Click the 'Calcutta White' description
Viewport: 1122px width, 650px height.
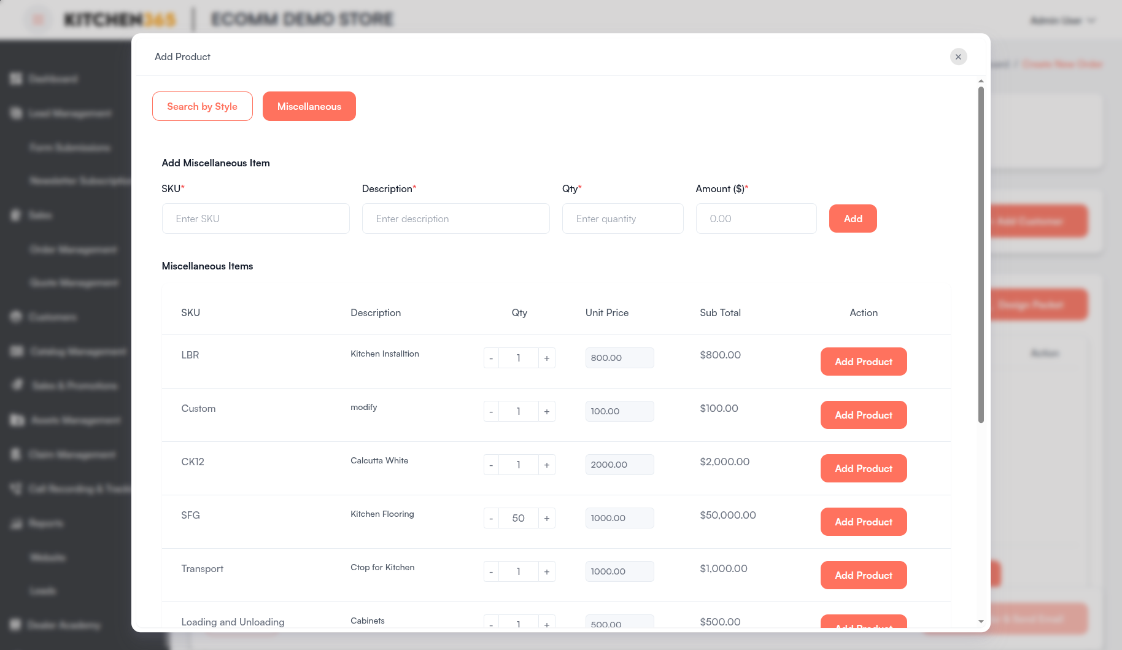(379, 460)
